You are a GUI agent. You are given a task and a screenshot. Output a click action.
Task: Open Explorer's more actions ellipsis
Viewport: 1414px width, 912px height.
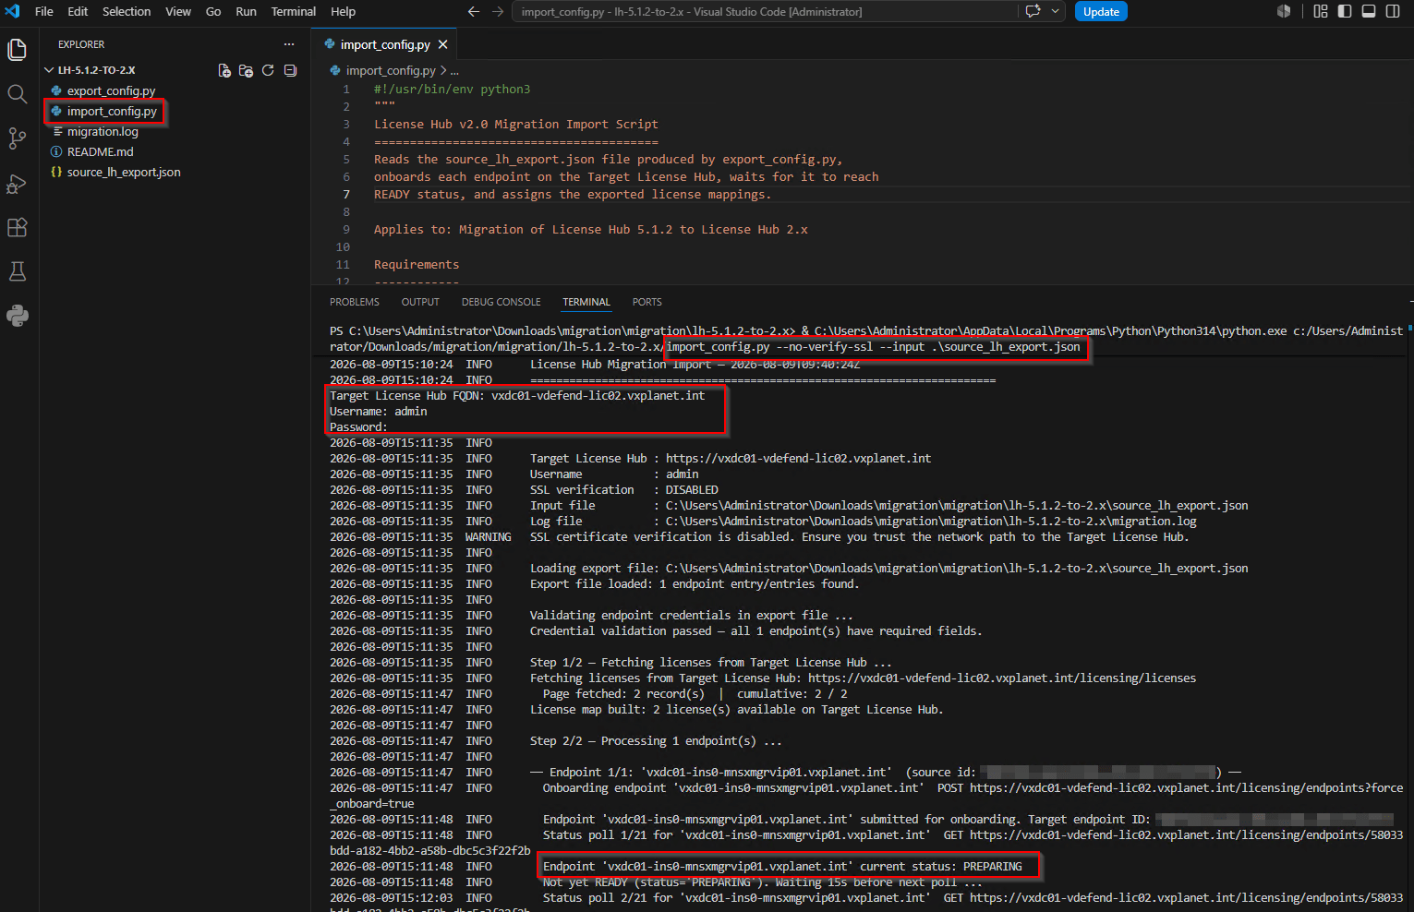click(289, 44)
